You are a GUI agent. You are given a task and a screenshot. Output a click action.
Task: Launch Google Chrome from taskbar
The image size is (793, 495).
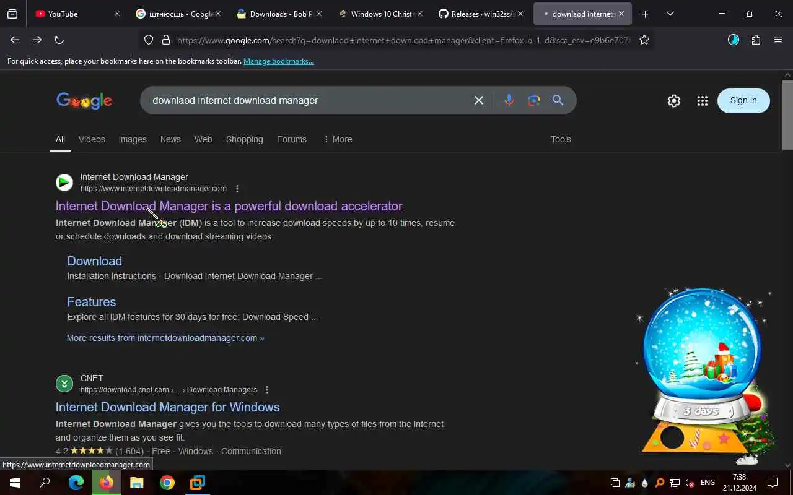point(167,483)
